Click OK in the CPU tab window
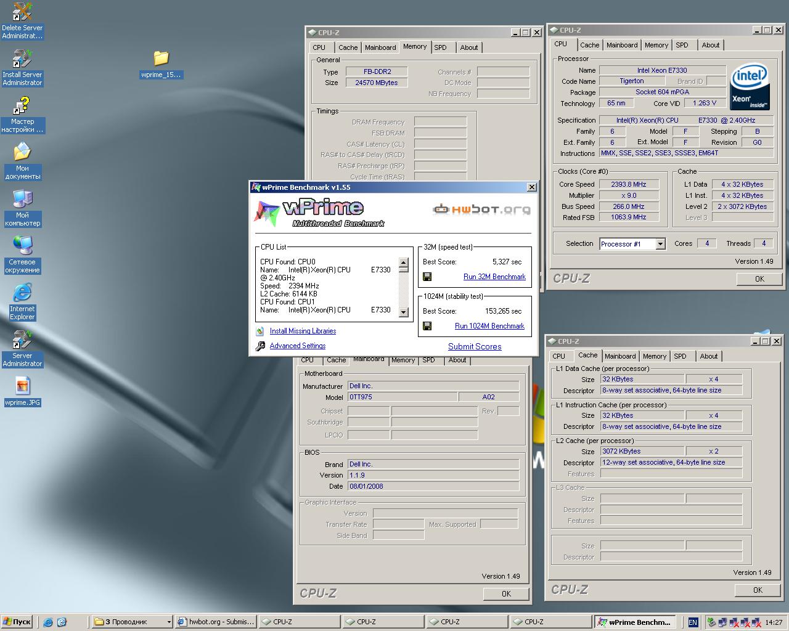The height and width of the screenshot is (631, 789). 759,279
